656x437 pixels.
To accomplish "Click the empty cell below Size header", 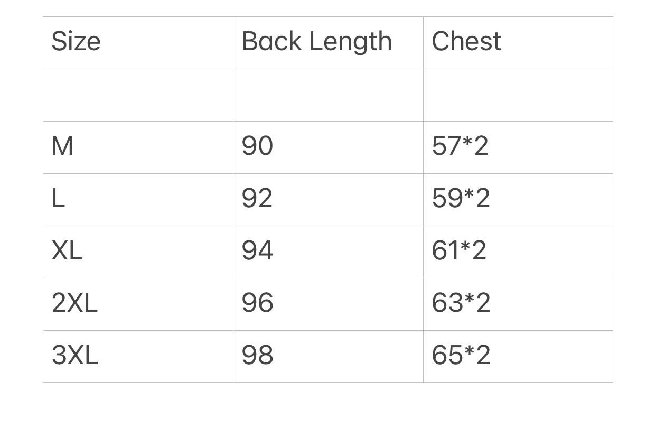I will tap(138, 95).
